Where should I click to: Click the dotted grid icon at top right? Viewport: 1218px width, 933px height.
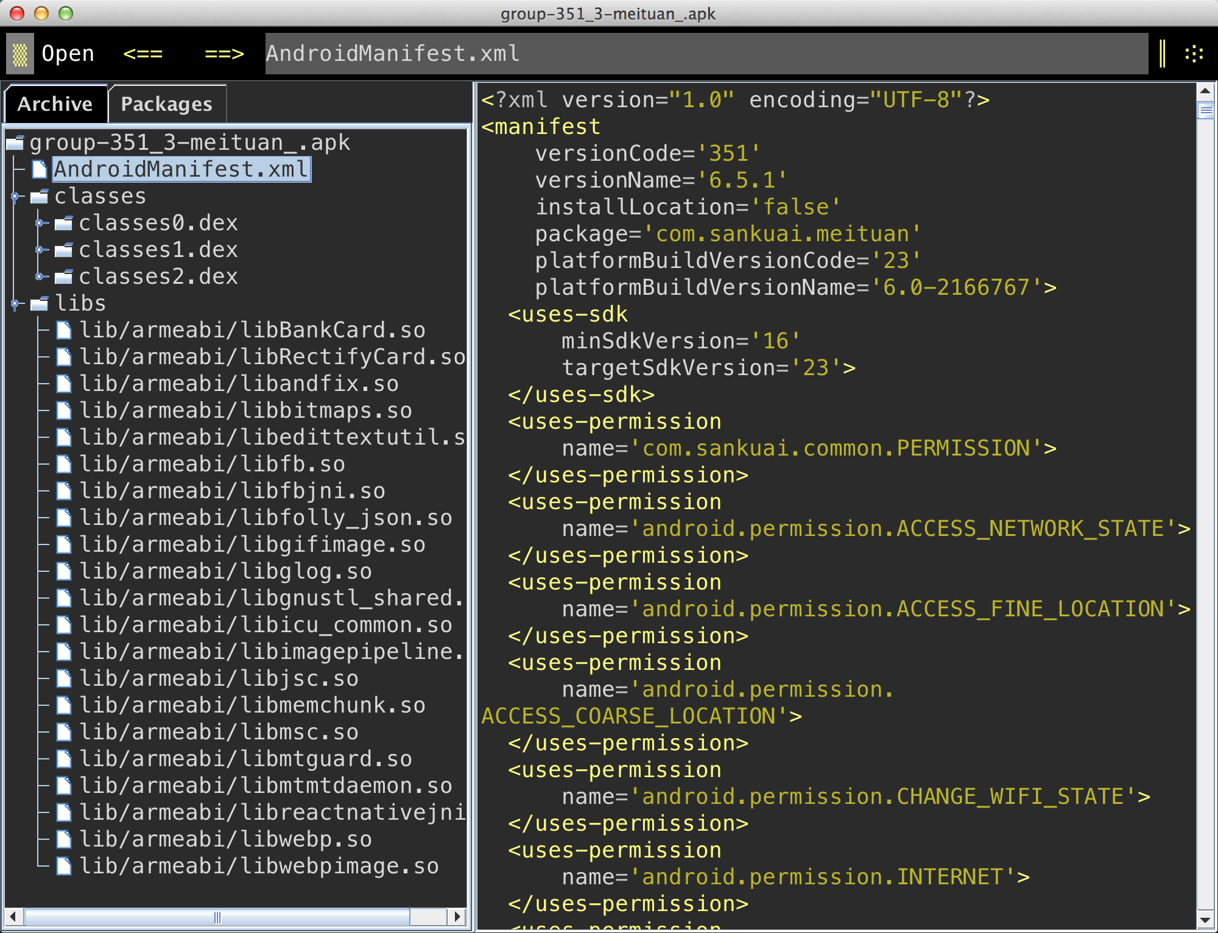pyautogui.click(x=1194, y=54)
